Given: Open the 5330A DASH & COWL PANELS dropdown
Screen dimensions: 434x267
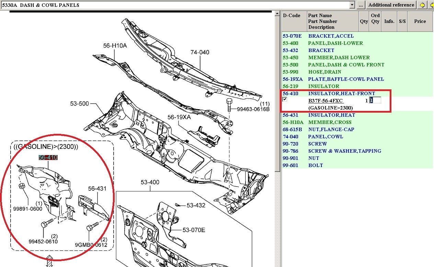Looking at the screenshot, I should point(352,5).
